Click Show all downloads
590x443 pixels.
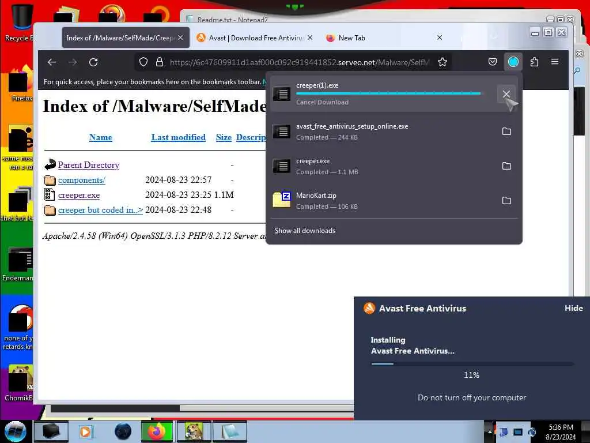305,231
